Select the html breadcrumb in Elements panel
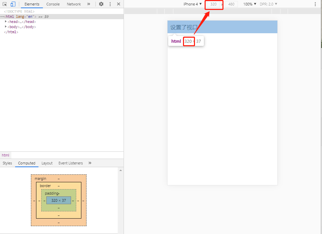 tap(5, 155)
